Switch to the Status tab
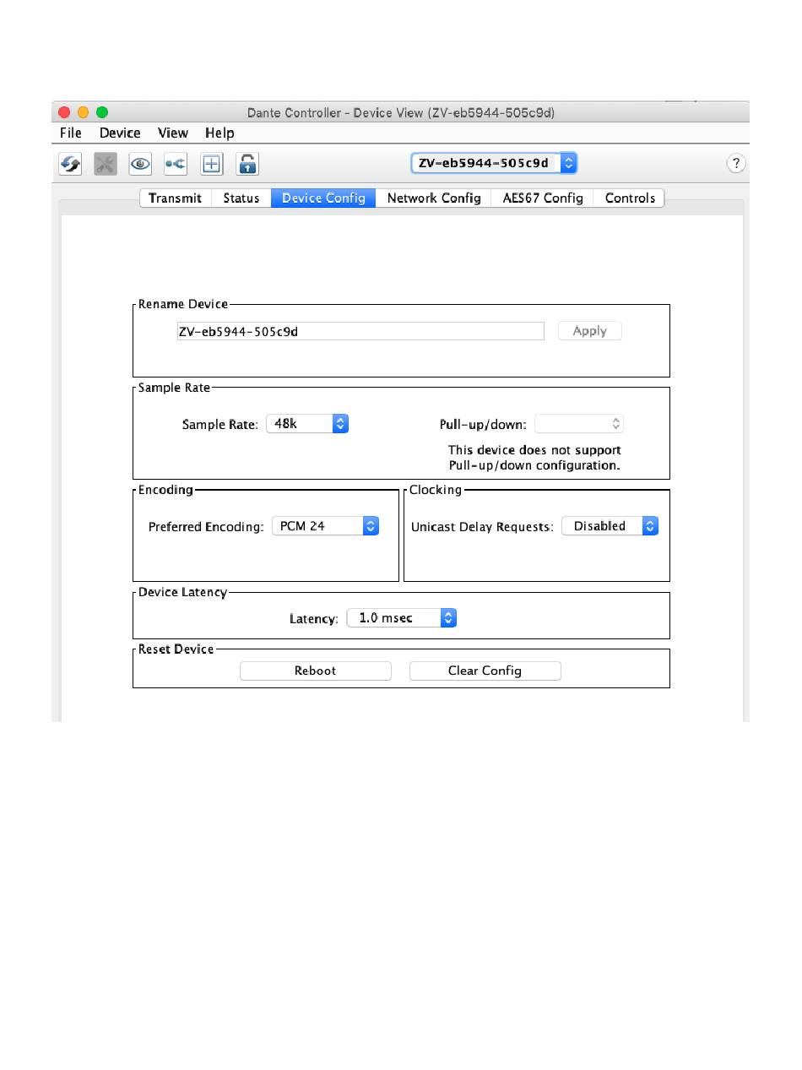The width and height of the screenshot is (802, 1070). point(241,198)
